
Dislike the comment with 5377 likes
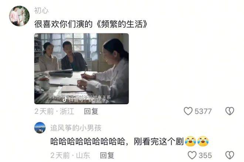(230, 111)
